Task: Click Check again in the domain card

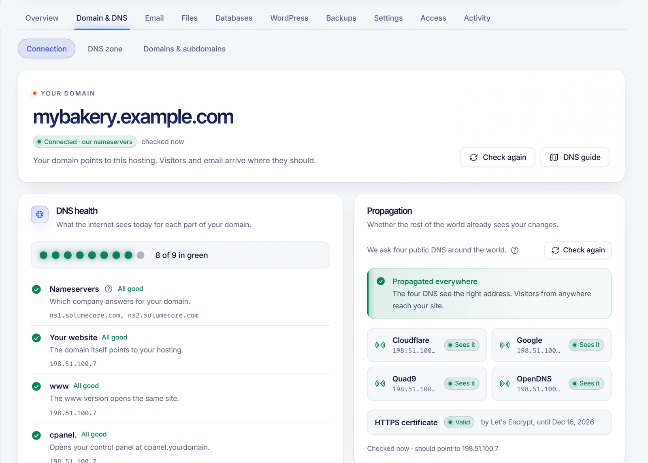Action: [x=497, y=157]
